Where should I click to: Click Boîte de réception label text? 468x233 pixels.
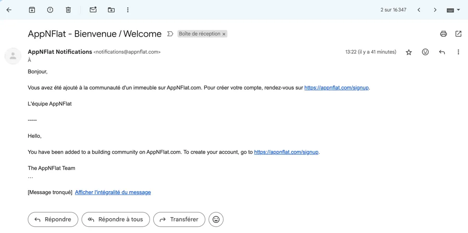(199, 34)
